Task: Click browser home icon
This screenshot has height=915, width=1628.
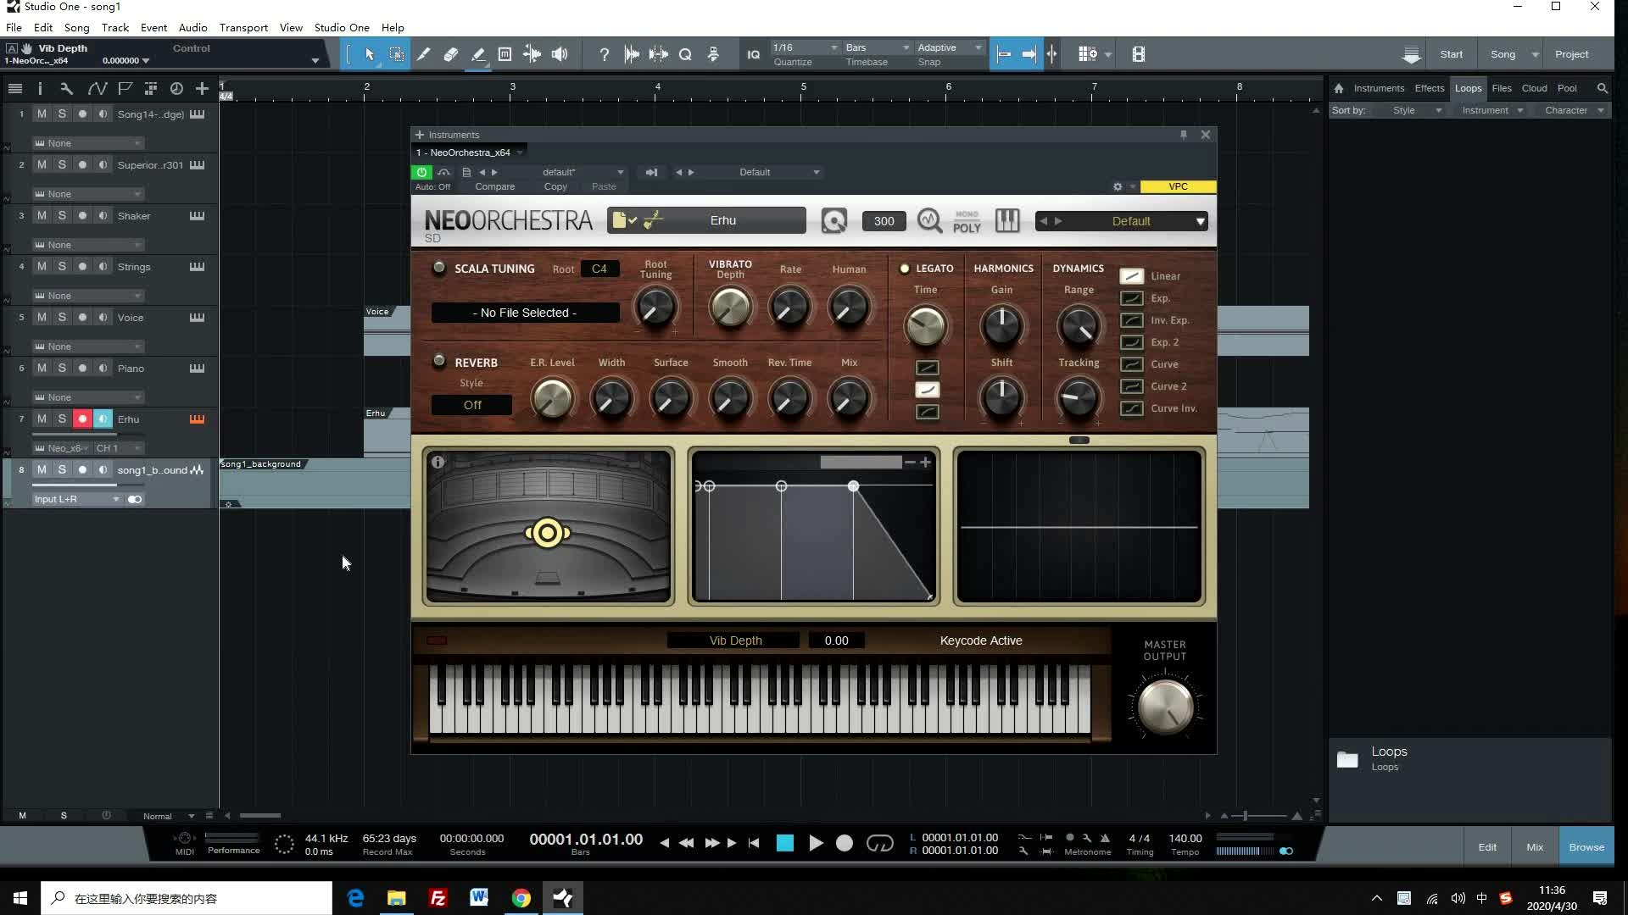Action: [x=1338, y=88]
